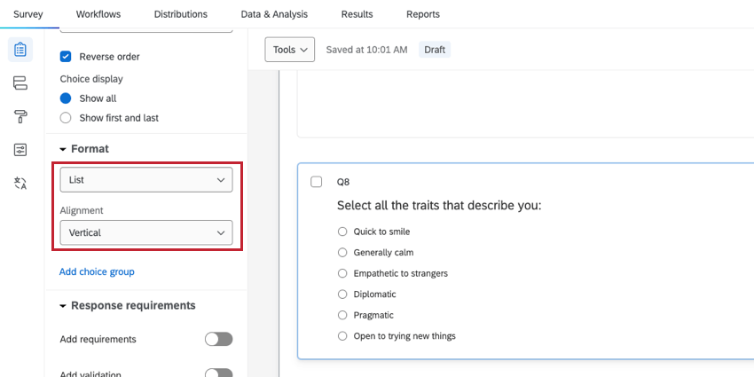The width and height of the screenshot is (754, 377).
Task: Choose the Diplomatic answer option
Action: coord(342,295)
